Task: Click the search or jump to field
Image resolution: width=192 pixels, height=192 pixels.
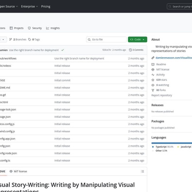Action: tap(180, 7)
